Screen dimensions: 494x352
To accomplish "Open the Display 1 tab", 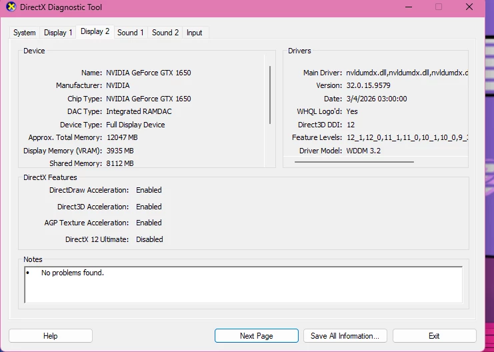I will coord(58,33).
